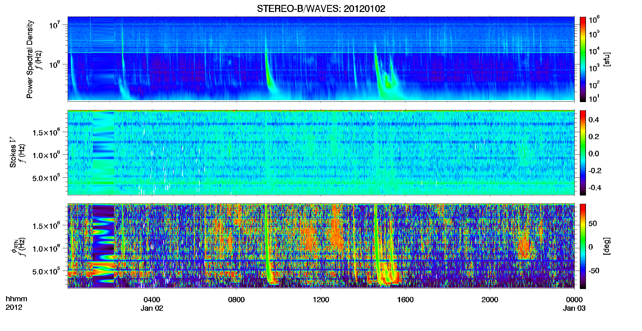Click the Stokes V color bar

(583, 153)
